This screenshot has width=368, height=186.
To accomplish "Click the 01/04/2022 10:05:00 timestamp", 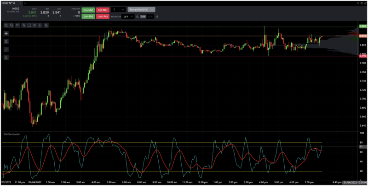I will tap(355, 182).
